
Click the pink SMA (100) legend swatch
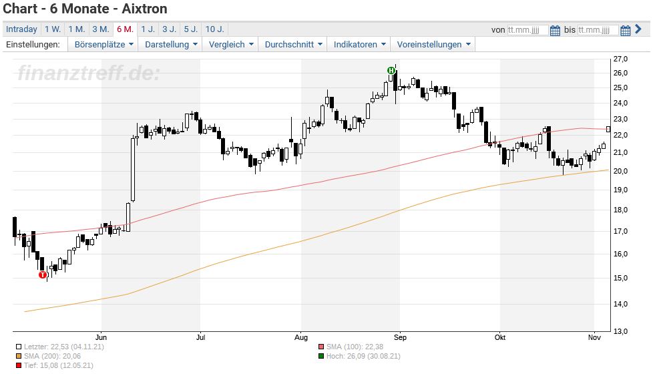[321, 347]
